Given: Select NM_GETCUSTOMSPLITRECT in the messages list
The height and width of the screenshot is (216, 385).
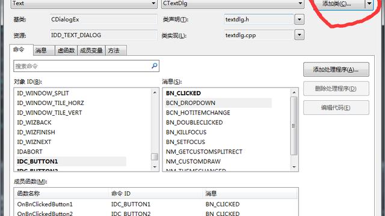Looking at the screenshot, I should (204, 152).
